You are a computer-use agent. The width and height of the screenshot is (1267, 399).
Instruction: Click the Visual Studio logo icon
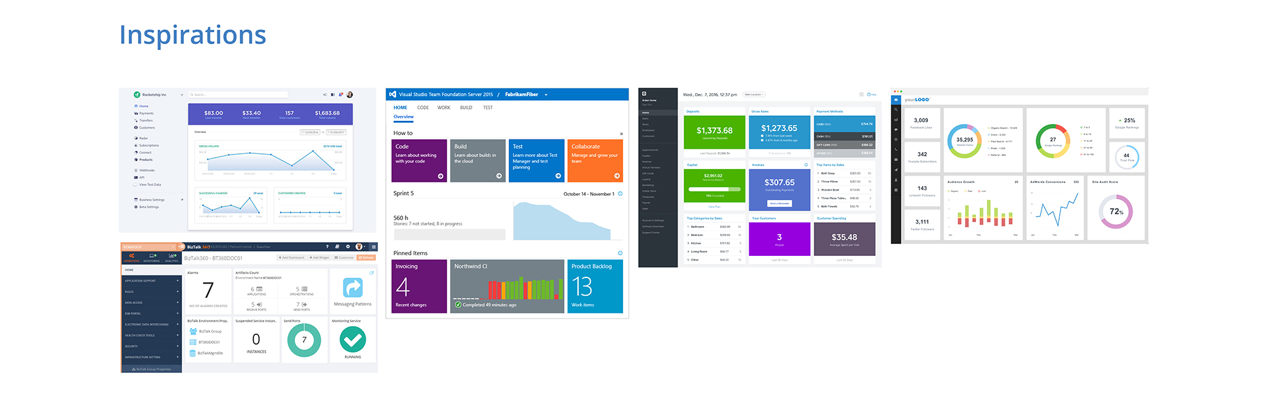pyautogui.click(x=392, y=94)
